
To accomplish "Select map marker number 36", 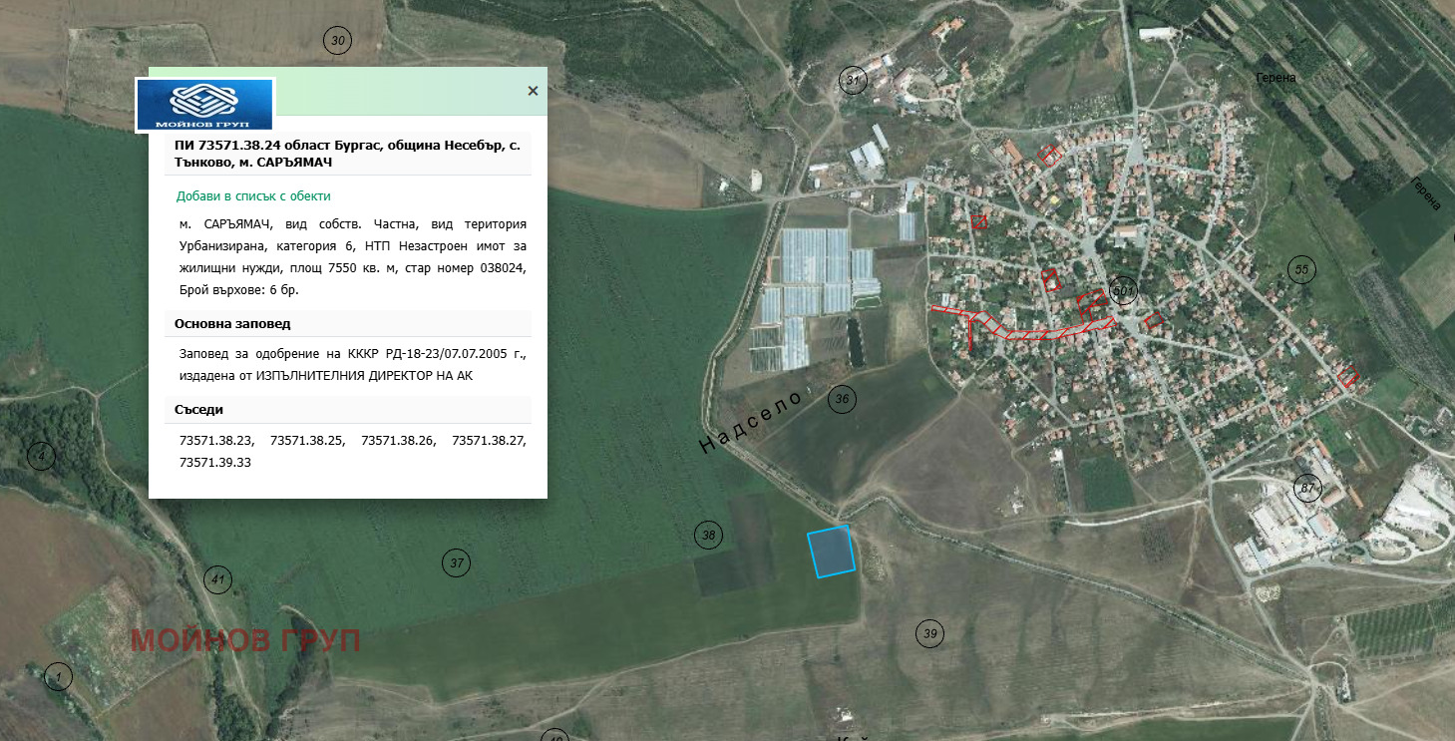I will pyautogui.click(x=843, y=400).
